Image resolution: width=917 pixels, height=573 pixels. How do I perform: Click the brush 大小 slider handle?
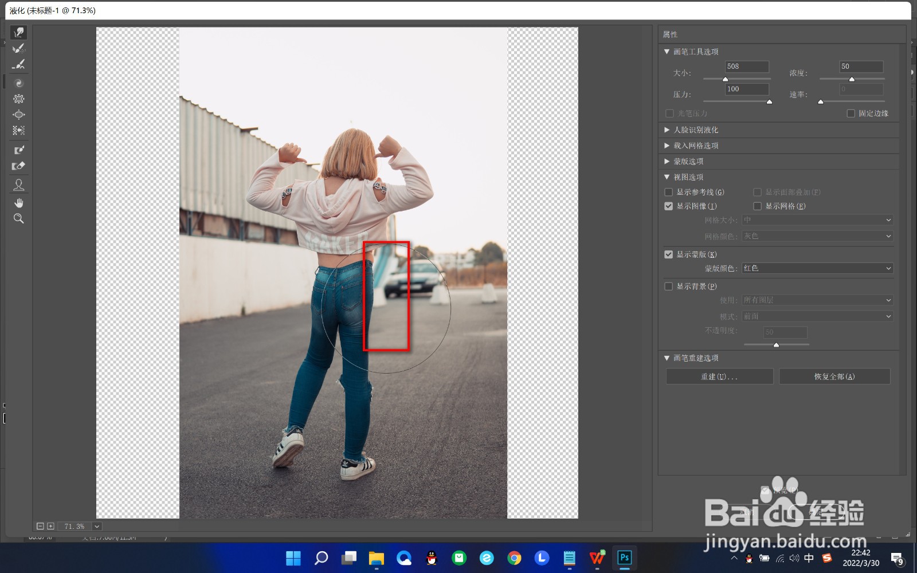(x=725, y=79)
